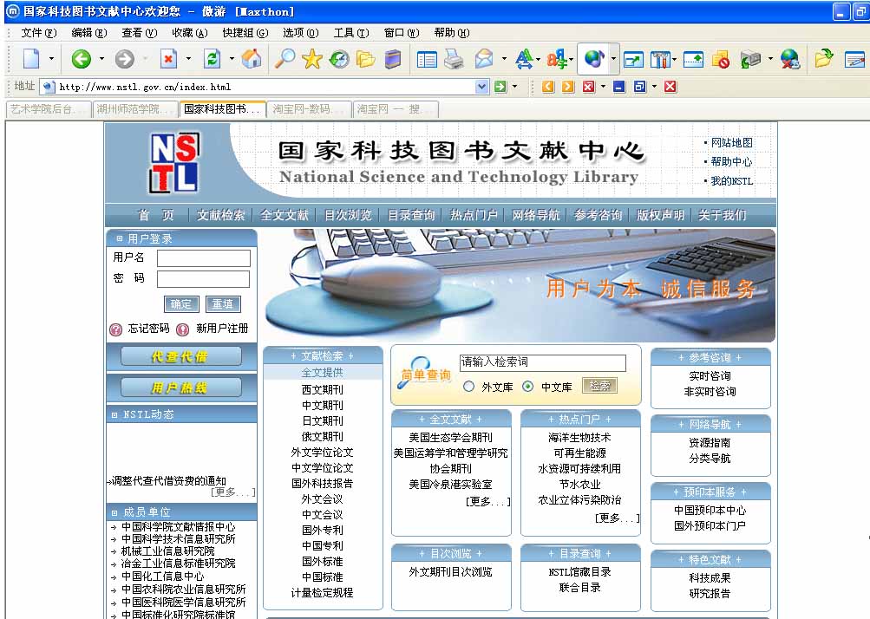Switch to next tab with orange right arrow
Viewport: 870px width, 619px height.
568,87
